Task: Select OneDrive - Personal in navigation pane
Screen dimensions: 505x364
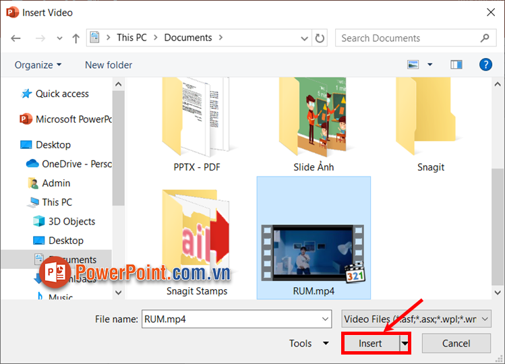Action: (x=77, y=164)
